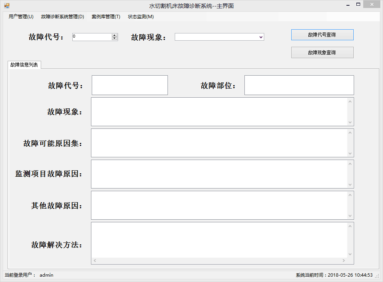This screenshot has width=383, height=282.
Task: Decrease 故障代号 with spinner down arrow
Action: (x=114, y=38)
